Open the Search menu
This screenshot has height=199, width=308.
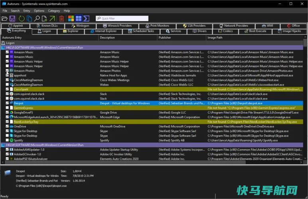pyautogui.click(x=15, y=11)
